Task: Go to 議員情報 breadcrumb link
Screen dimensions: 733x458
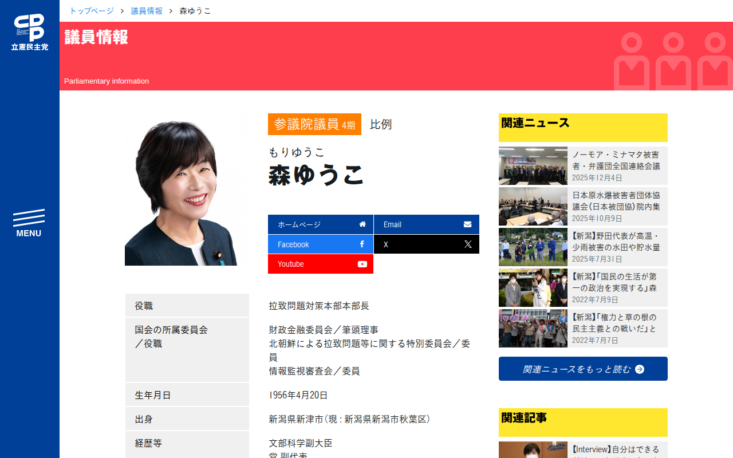Action: click(x=147, y=11)
